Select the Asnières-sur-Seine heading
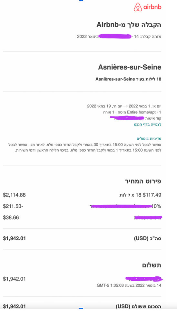The height and width of the screenshot is (312, 177). [130, 67]
